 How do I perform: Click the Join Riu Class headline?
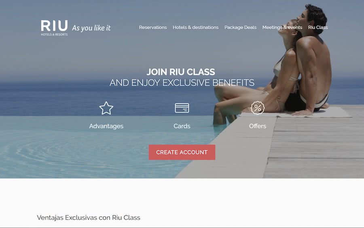tap(181, 72)
